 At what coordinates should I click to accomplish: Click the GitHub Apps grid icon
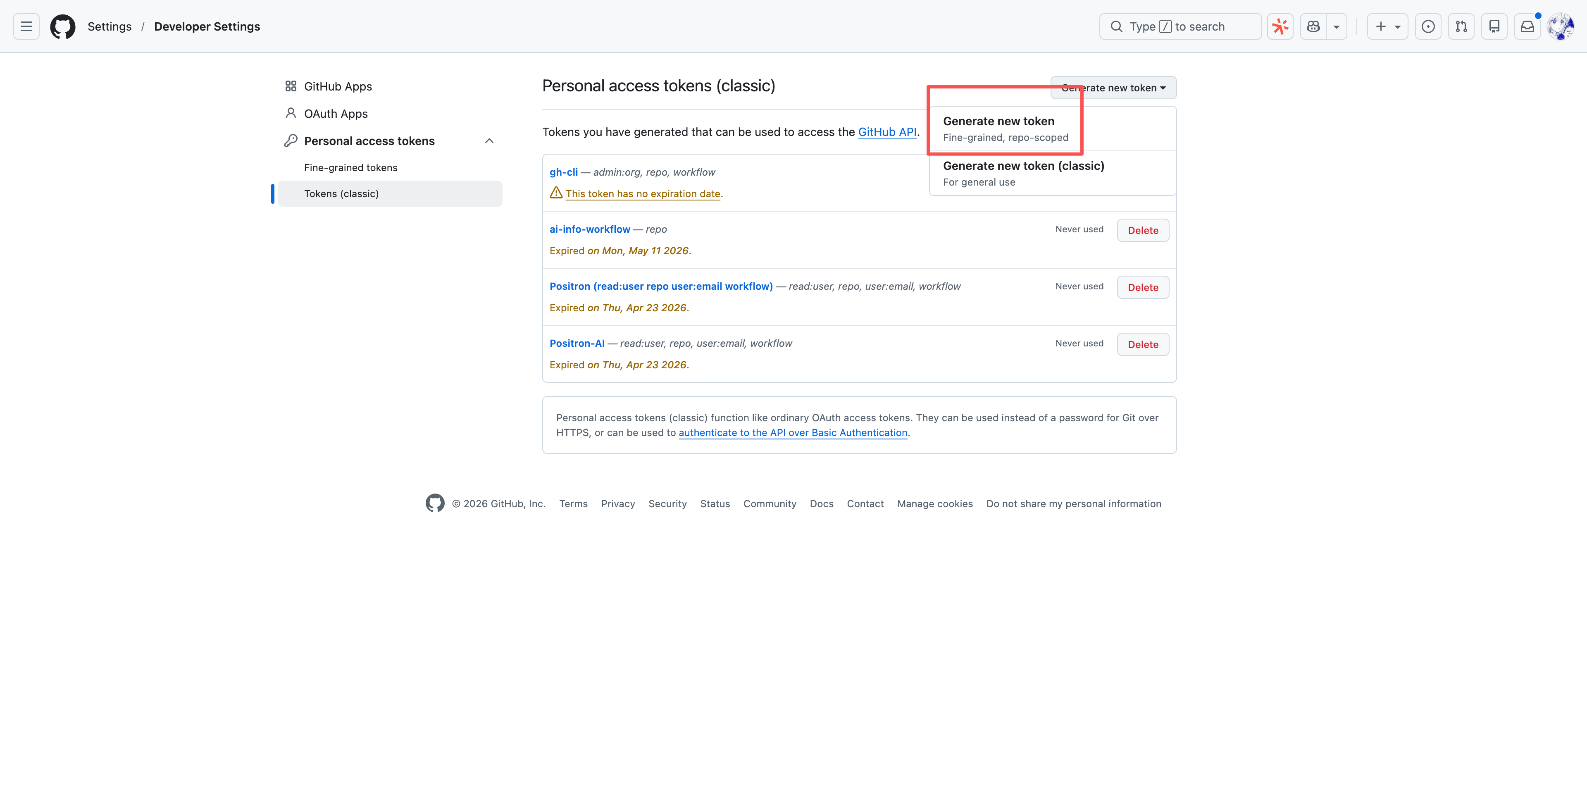coord(291,86)
